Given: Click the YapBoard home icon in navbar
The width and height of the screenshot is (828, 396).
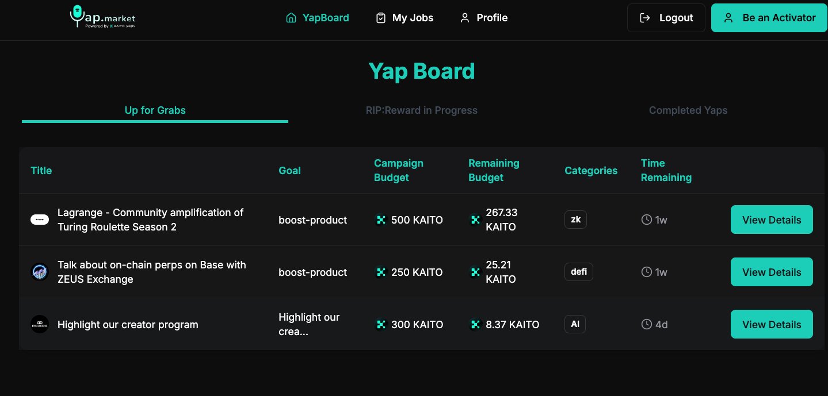Looking at the screenshot, I should click(291, 18).
